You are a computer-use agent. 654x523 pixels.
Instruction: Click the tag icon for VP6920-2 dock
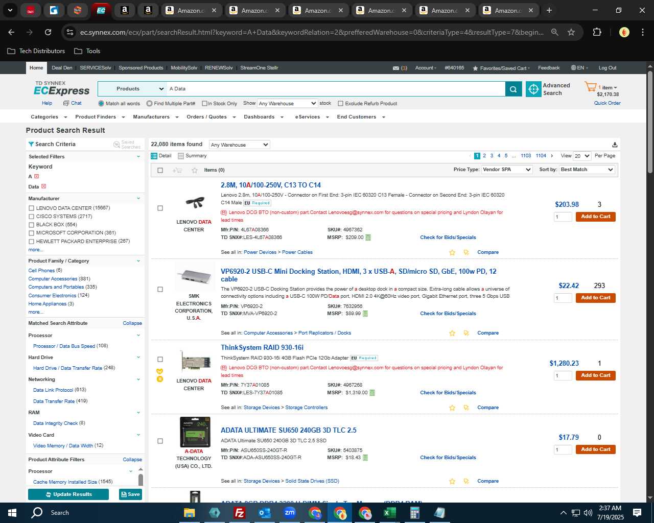click(466, 333)
